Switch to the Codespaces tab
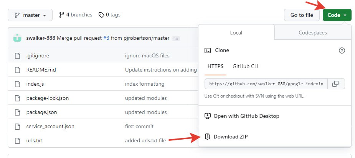 (x=313, y=33)
